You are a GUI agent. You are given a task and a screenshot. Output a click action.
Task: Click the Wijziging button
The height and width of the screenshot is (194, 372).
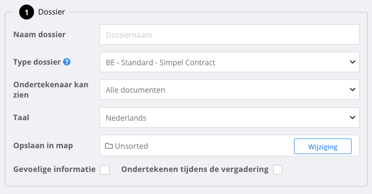(x=323, y=147)
